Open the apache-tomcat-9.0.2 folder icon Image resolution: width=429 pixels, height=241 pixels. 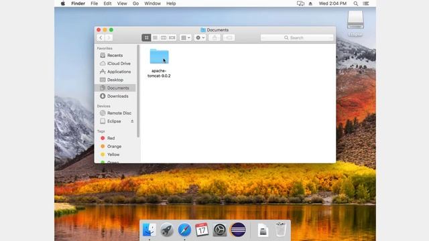click(160, 56)
